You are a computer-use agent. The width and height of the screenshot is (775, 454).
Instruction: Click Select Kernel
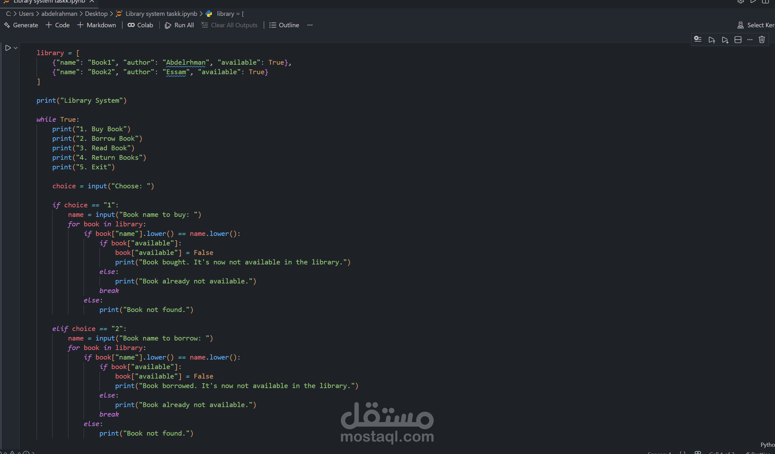(x=756, y=25)
